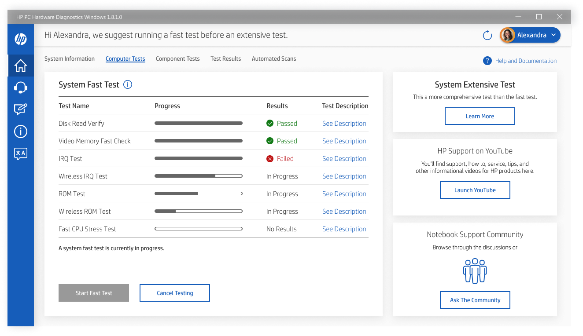Go to the Test Results tab
The height and width of the screenshot is (336, 583).
226,58
